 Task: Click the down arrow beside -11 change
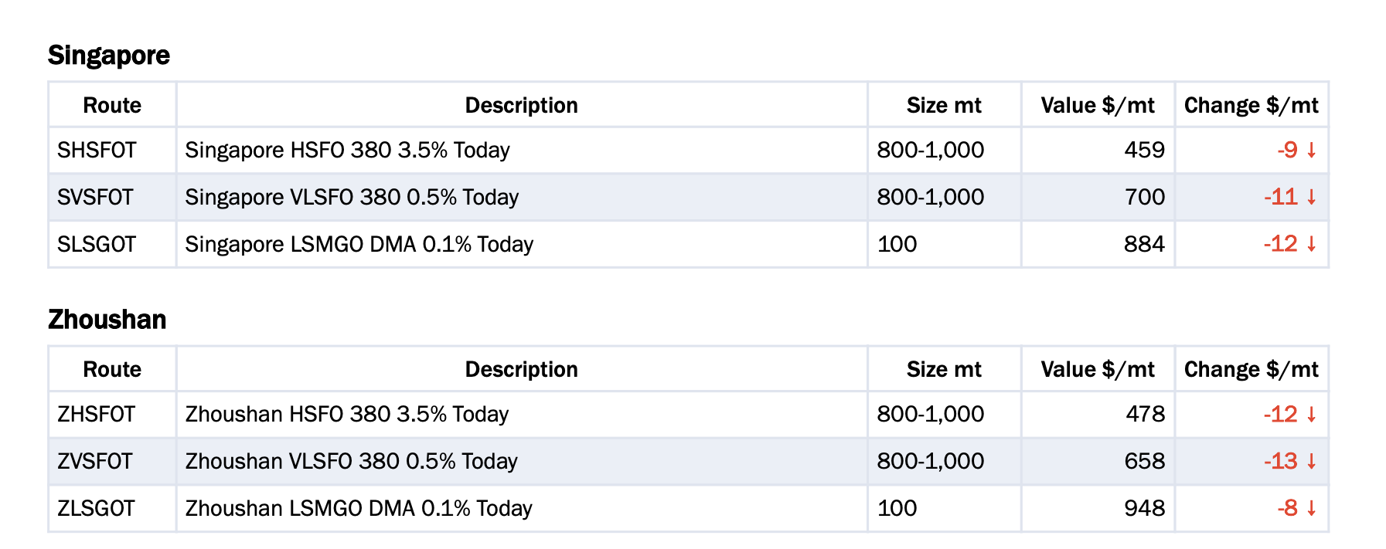(1311, 198)
